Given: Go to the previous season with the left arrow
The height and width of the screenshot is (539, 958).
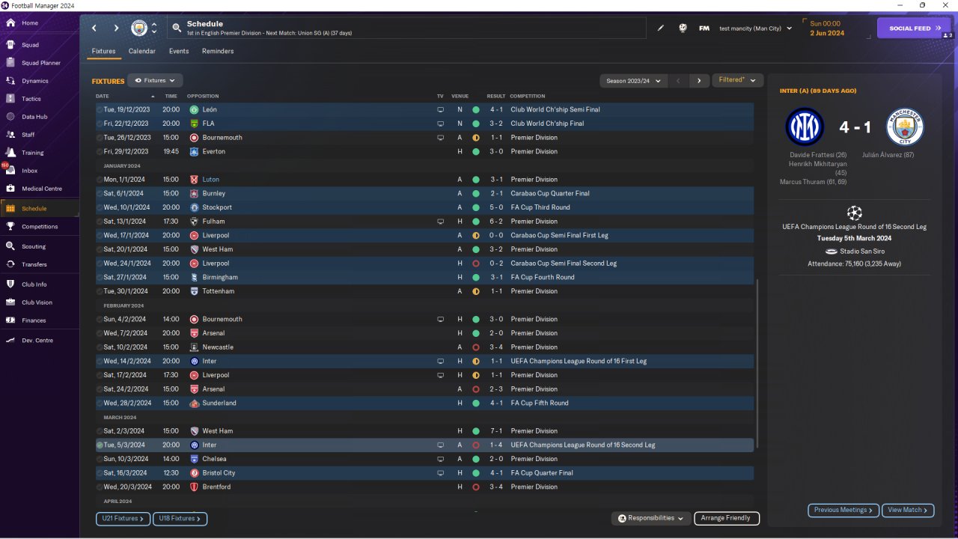Looking at the screenshot, I should tap(678, 81).
